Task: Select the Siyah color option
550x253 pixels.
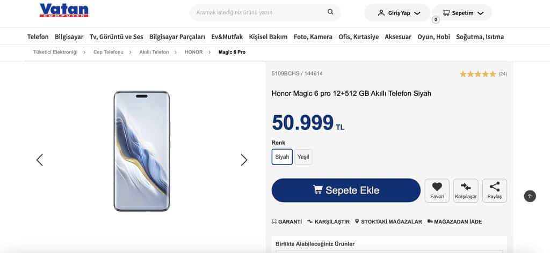Action: pos(282,157)
